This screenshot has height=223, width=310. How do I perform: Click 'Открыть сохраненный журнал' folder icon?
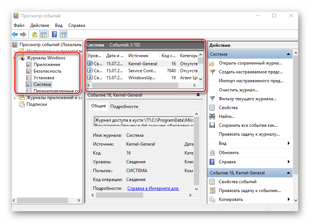pyautogui.click(x=212, y=63)
